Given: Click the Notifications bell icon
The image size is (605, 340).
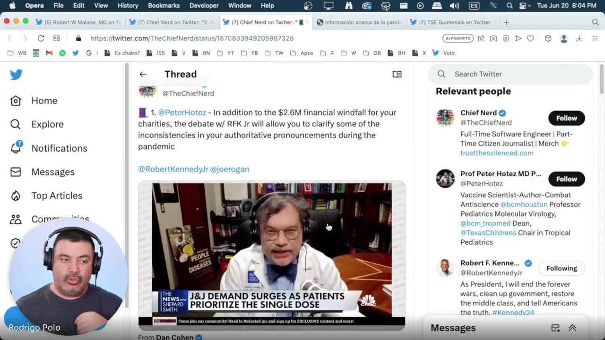Looking at the screenshot, I should click(x=16, y=148).
